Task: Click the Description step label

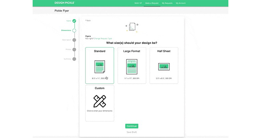Action: [67, 40]
